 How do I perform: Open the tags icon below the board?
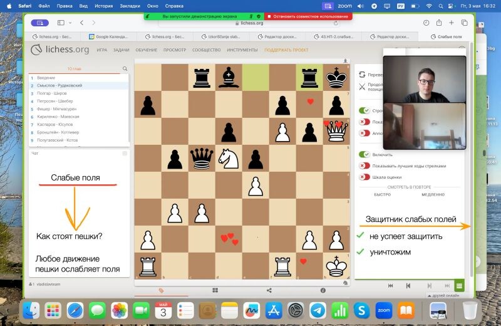pos(161,290)
